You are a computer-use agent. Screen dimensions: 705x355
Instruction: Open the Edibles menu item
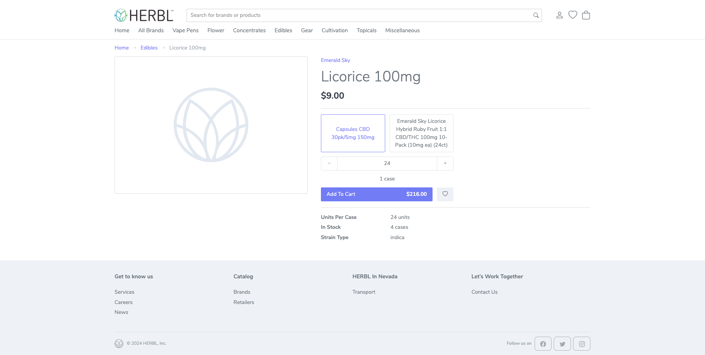[x=283, y=30]
